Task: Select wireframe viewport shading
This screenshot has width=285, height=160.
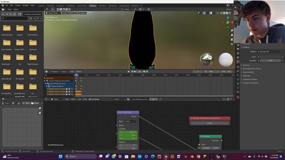Action: (x=221, y=13)
